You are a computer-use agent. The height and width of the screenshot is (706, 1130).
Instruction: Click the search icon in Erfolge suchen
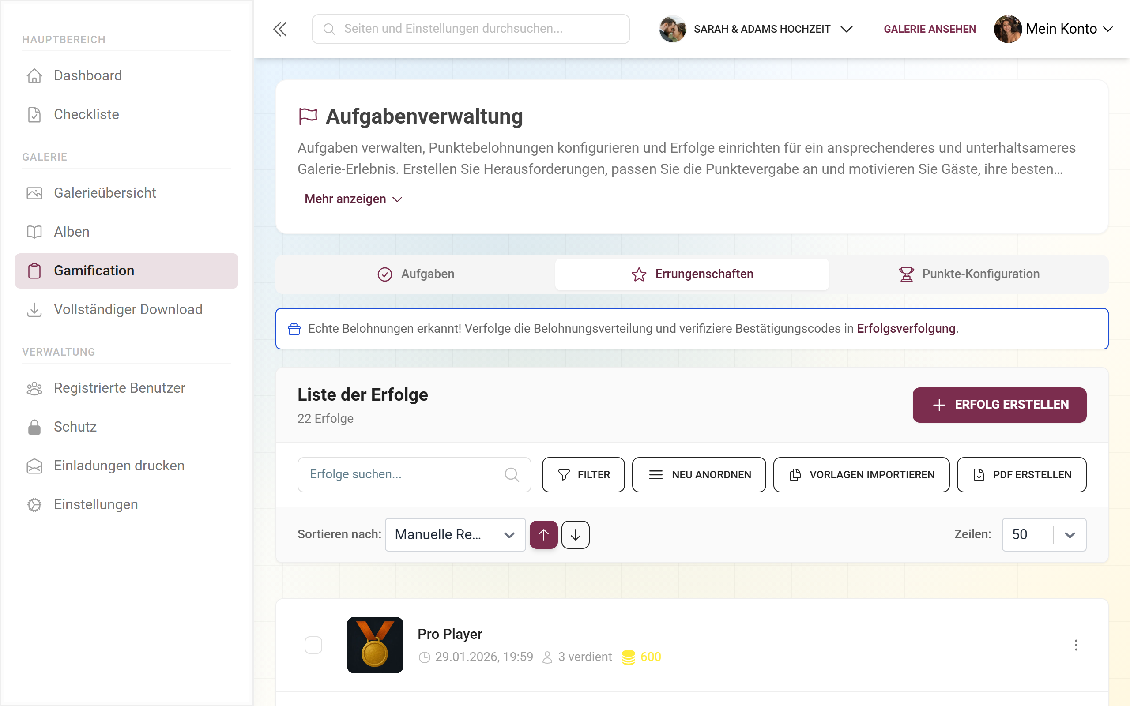point(512,474)
